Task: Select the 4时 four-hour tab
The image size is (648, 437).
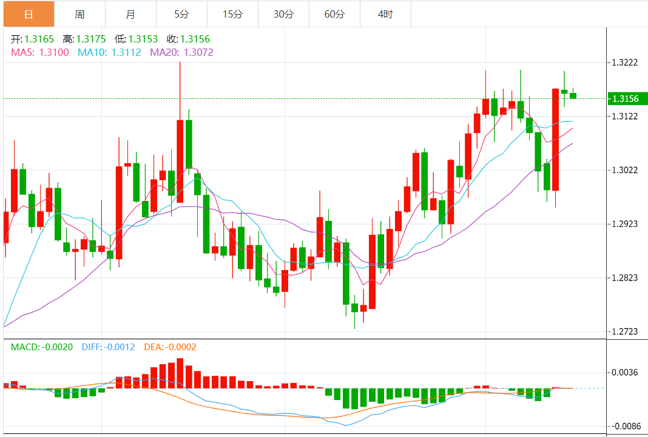Action: click(x=385, y=14)
